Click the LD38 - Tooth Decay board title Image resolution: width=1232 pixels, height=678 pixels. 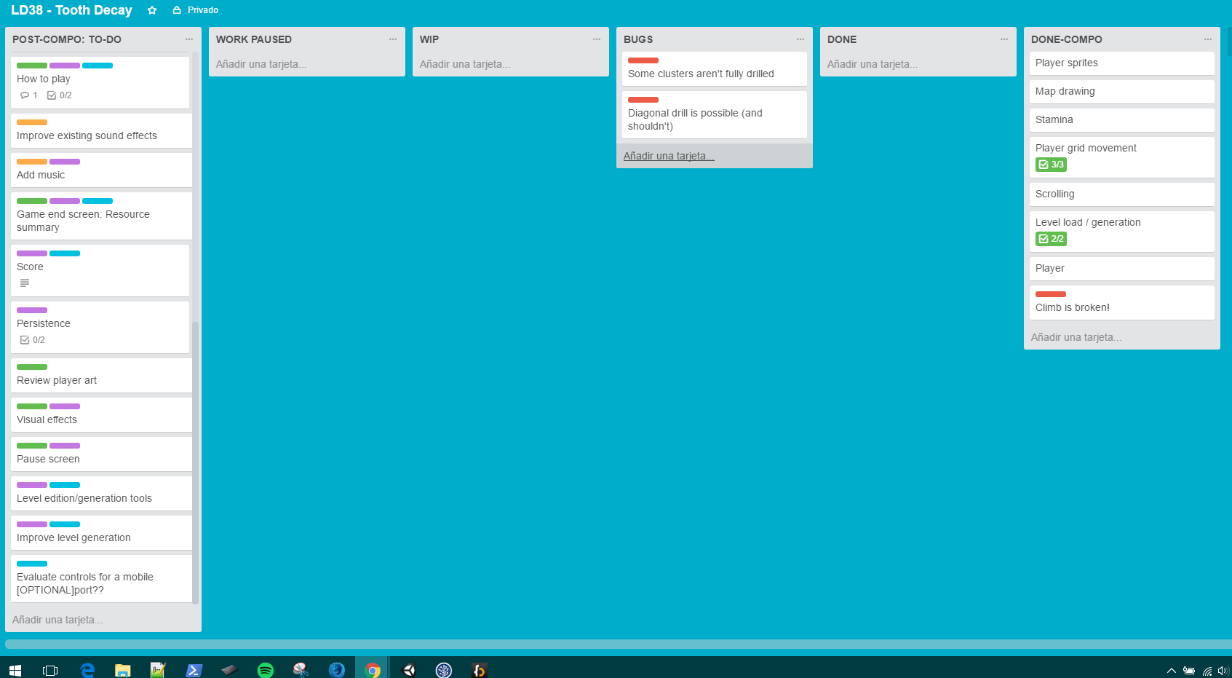tap(71, 10)
